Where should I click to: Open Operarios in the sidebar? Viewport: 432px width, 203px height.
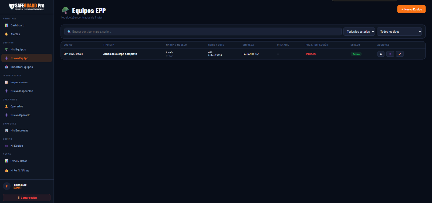coord(27,106)
